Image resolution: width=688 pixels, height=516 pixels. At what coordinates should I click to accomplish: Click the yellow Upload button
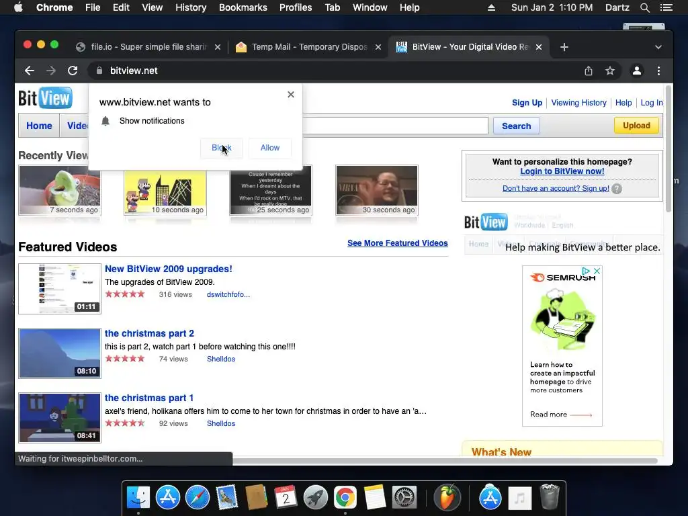636,126
